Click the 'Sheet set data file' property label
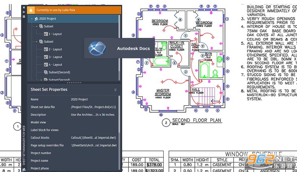 tap(43, 107)
